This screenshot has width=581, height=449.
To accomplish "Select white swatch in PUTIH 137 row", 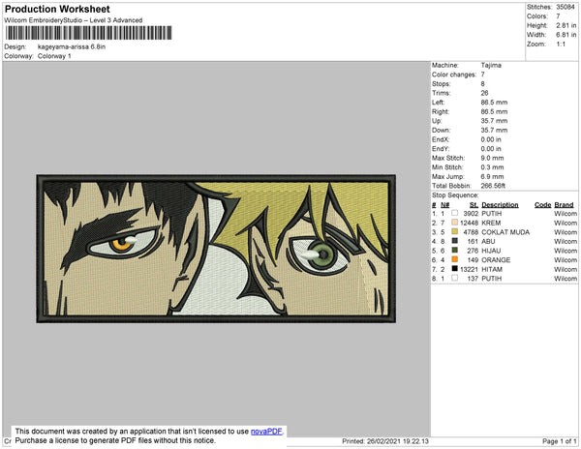I will pos(455,278).
